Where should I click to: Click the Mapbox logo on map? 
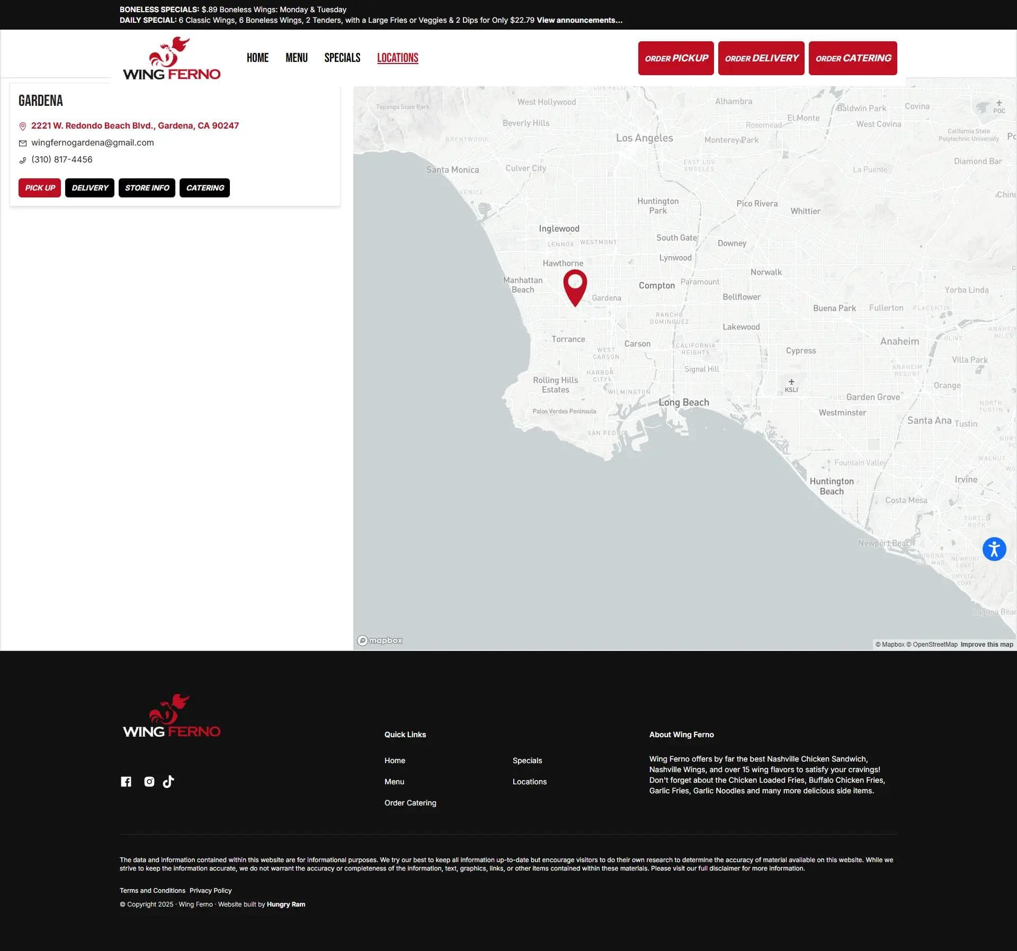[x=380, y=640]
